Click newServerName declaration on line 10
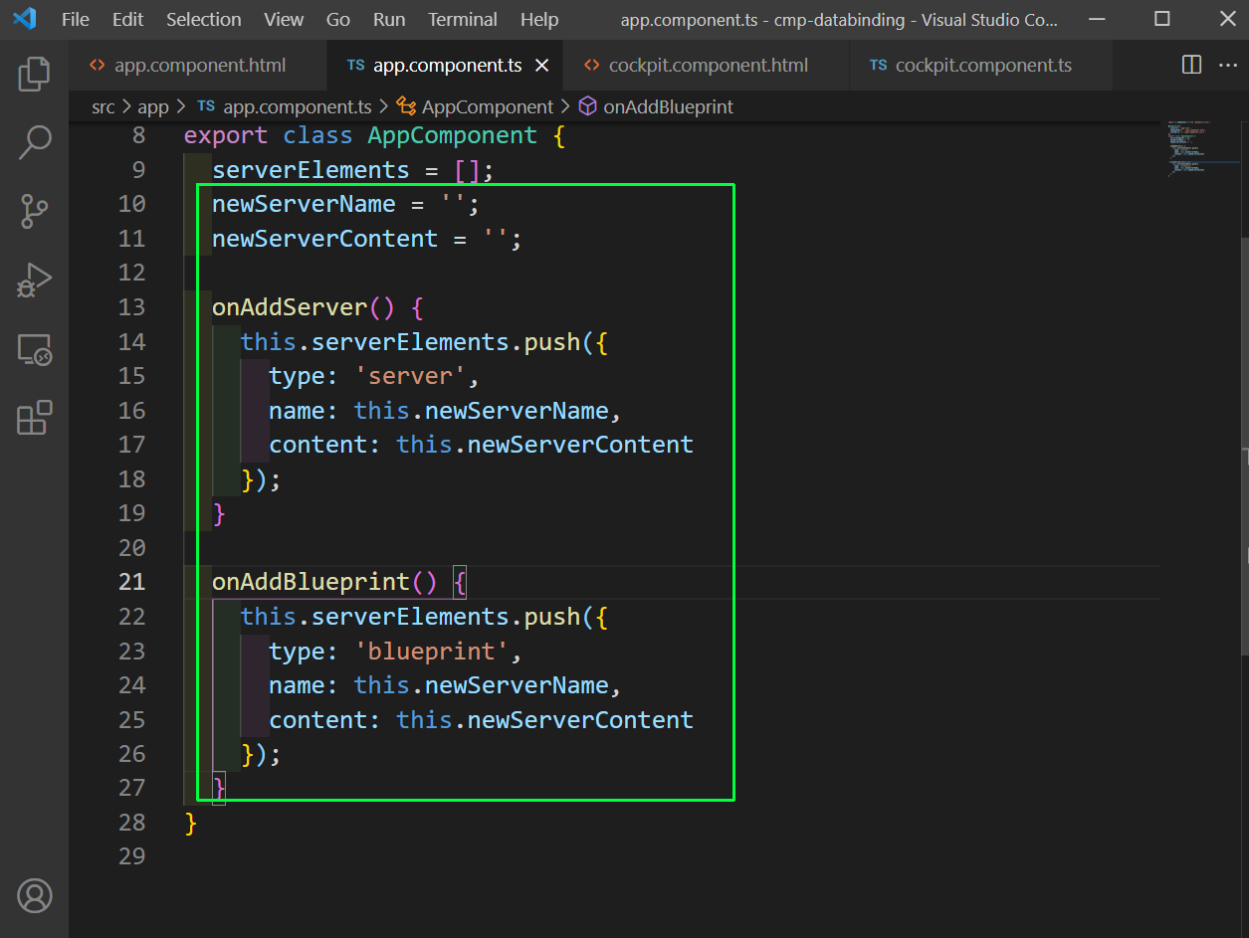The image size is (1249, 938). coord(304,204)
